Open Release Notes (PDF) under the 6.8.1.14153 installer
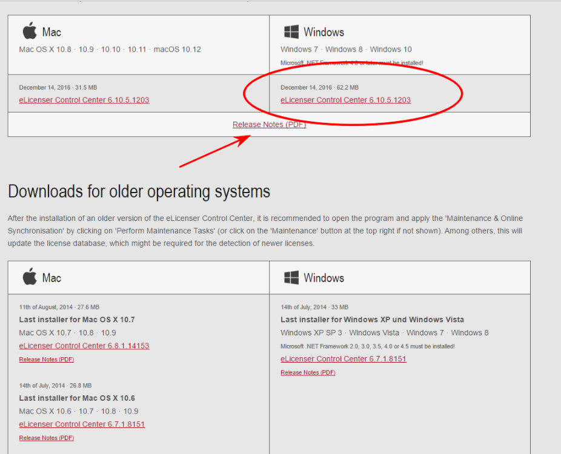This screenshot has width=561, height=454. [47, 360]
